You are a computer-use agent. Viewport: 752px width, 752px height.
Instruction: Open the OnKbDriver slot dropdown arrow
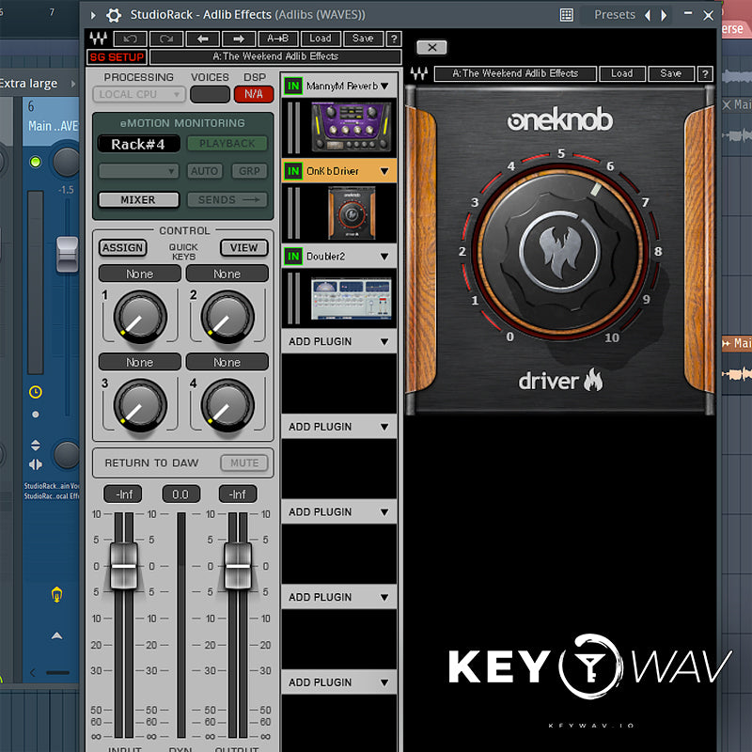pyautogui.click(x=384, y=171)
